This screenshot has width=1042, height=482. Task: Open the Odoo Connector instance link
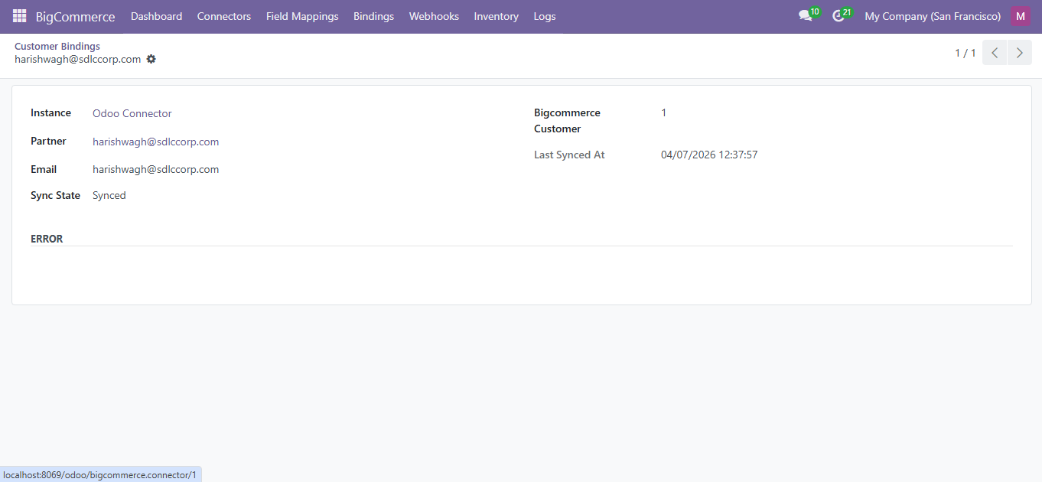click(132, 113)
